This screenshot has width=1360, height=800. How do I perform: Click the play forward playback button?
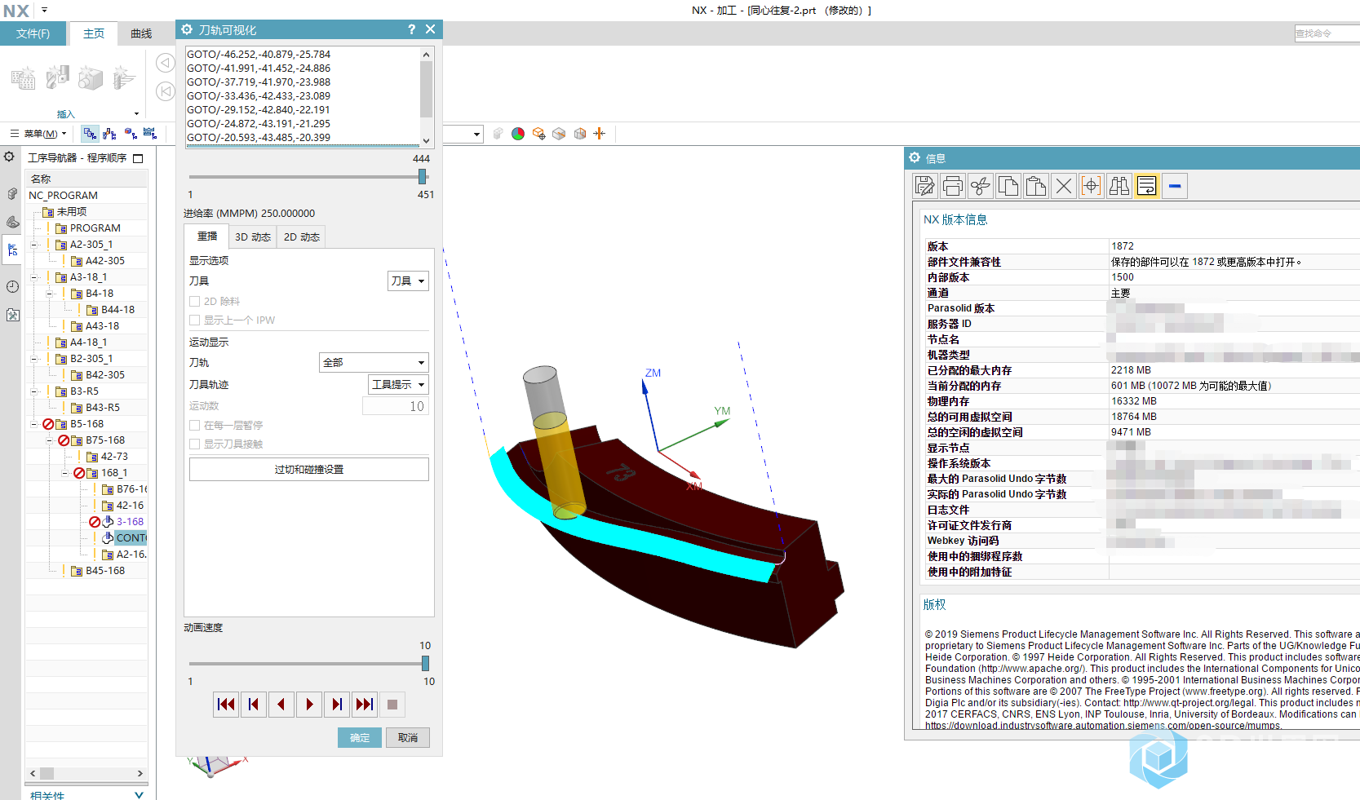[309, 705]
